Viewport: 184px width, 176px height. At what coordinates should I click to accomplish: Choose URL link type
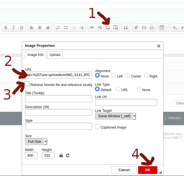point(118,89)
